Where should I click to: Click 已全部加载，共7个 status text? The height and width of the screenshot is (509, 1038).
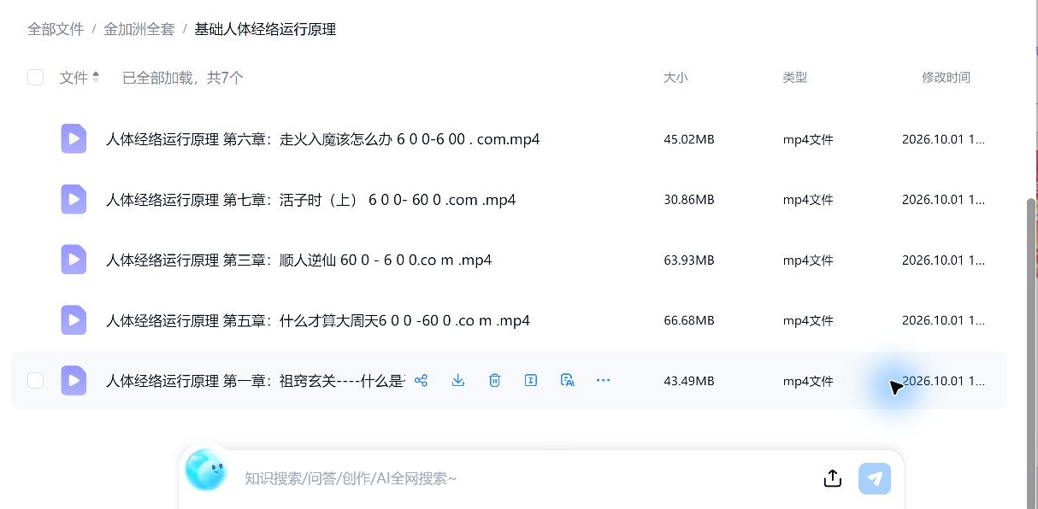[x=183, y=78]
